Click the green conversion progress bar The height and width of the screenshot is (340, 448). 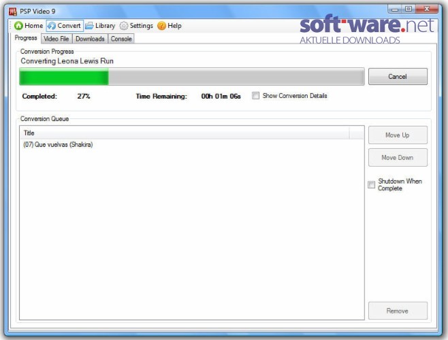(x=192, y=77)
